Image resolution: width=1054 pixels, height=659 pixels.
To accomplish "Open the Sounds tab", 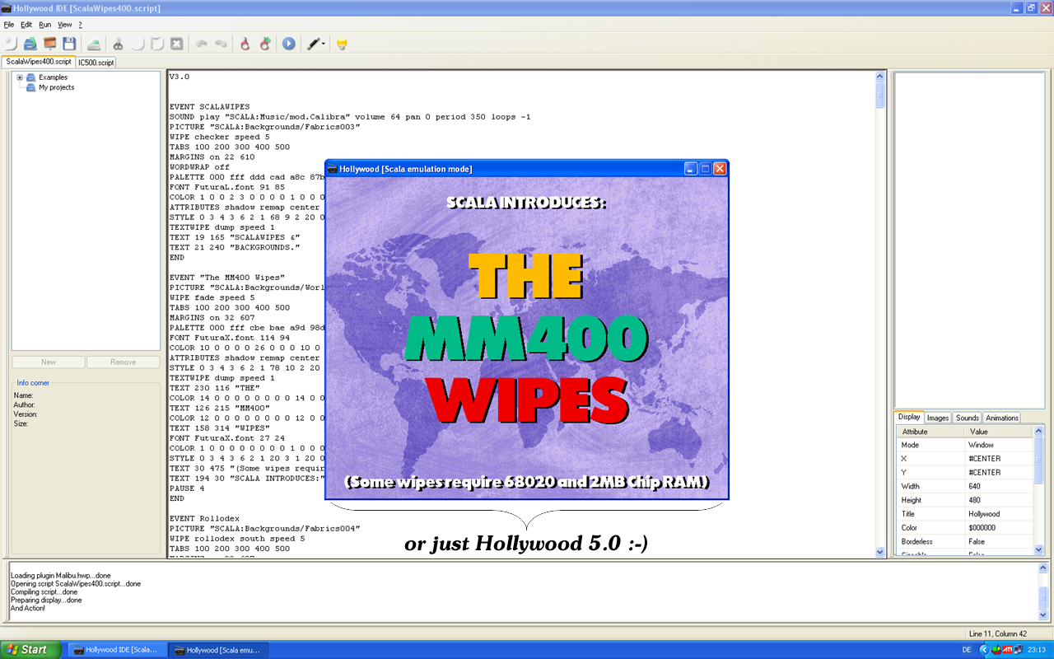I will click(x=968, y=418).
